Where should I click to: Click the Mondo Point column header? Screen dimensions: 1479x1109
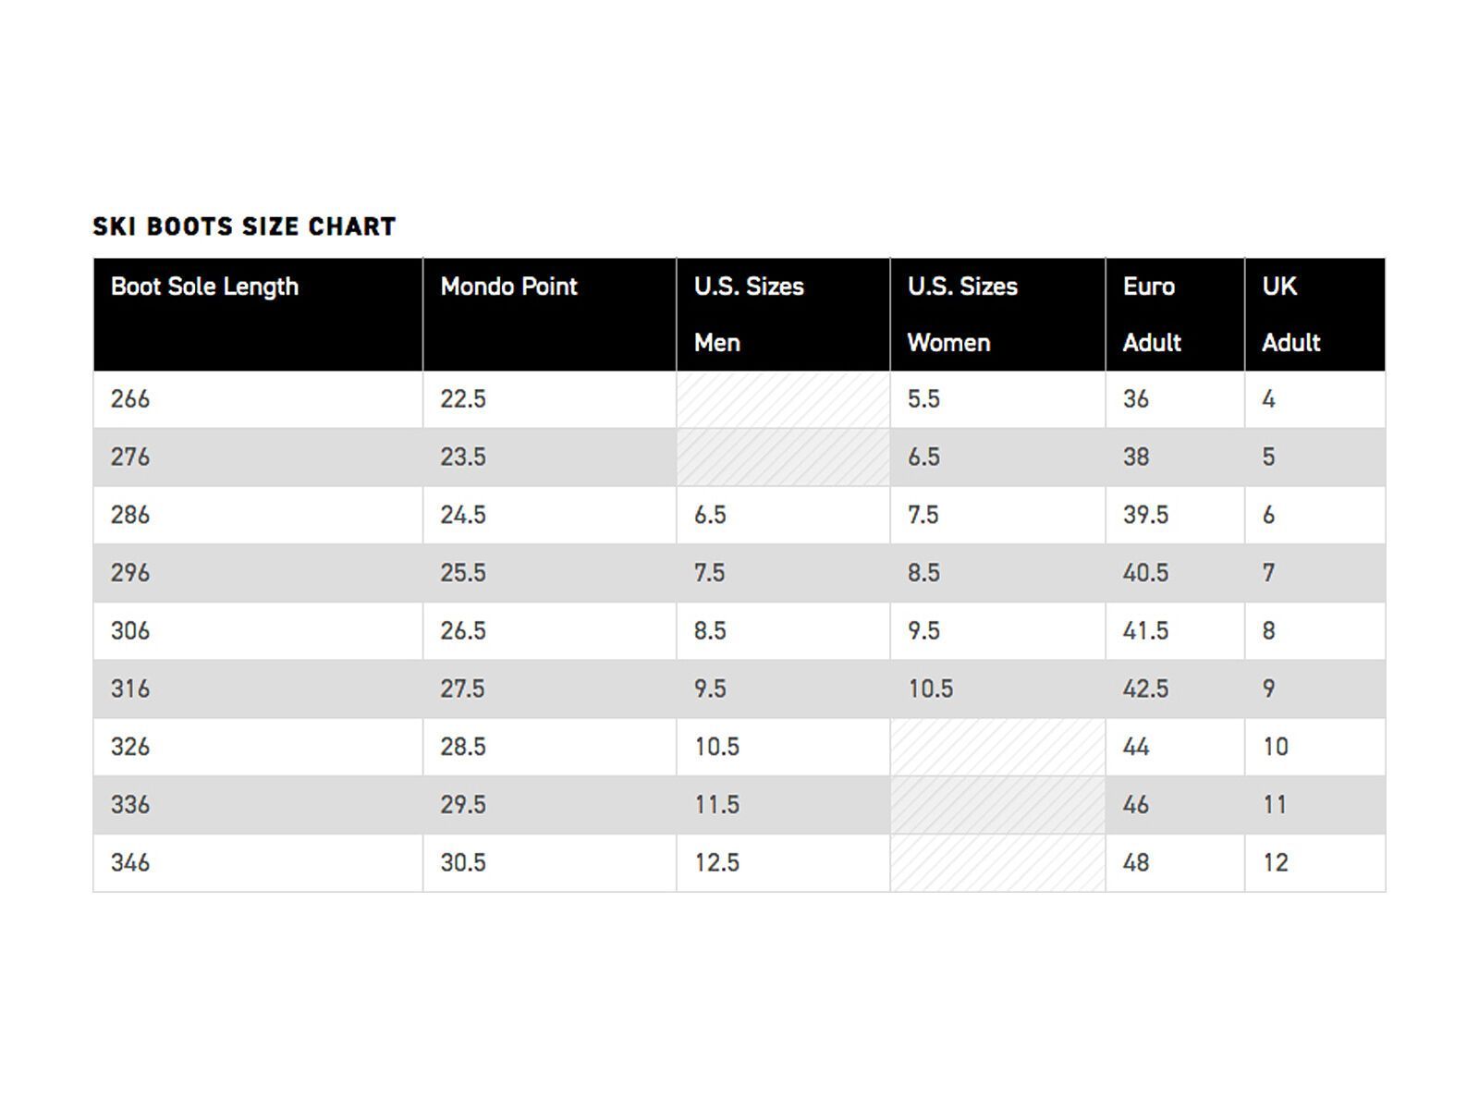coord(508,286)
